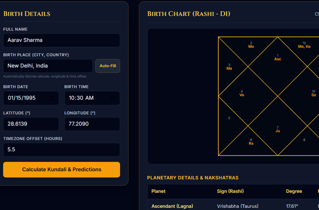Viewport: 319px width, 210px height.
Task: Click the 17.61° degree value
Action: 292,206
